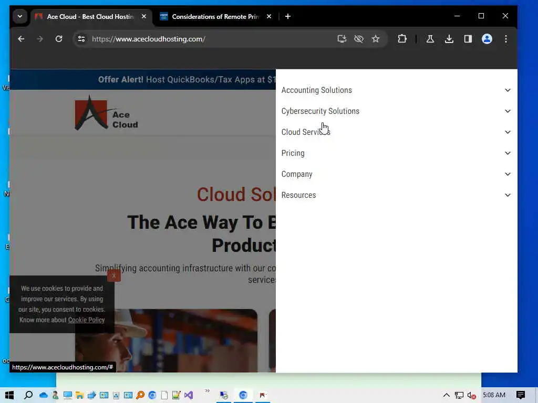Expand the taskbar overflow double-chevron
Screen dimensions: 538x403
pos(207,391)
